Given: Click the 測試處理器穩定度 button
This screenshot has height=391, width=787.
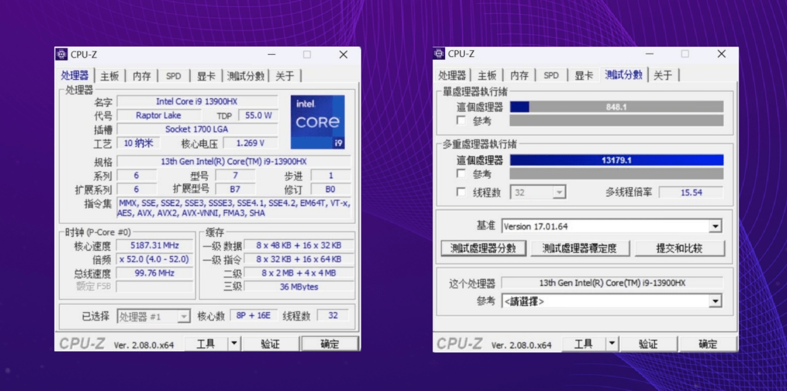Looking at the screenshot, I should (580, 248).
